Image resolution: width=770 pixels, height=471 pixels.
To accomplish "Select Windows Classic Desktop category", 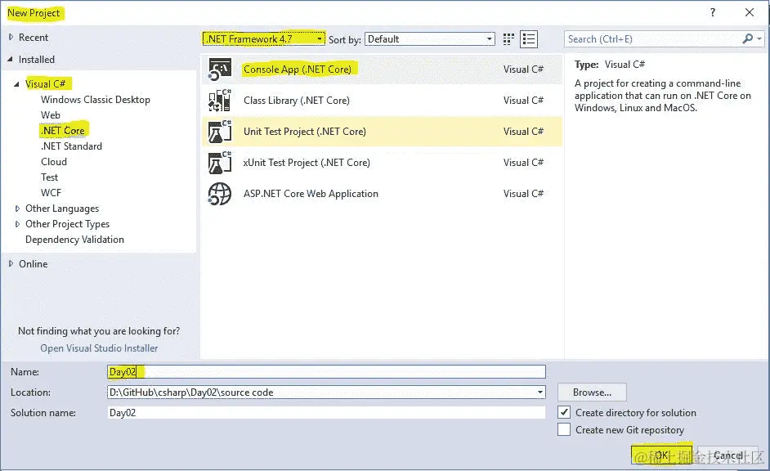I will (96, 100).
